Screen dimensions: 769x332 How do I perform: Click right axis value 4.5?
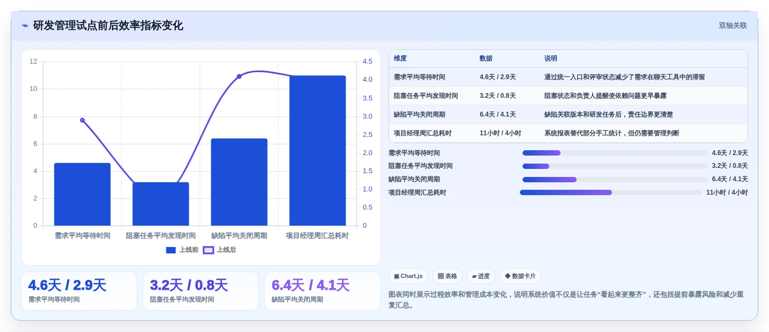pyautogui.click(x=368, y=61)
